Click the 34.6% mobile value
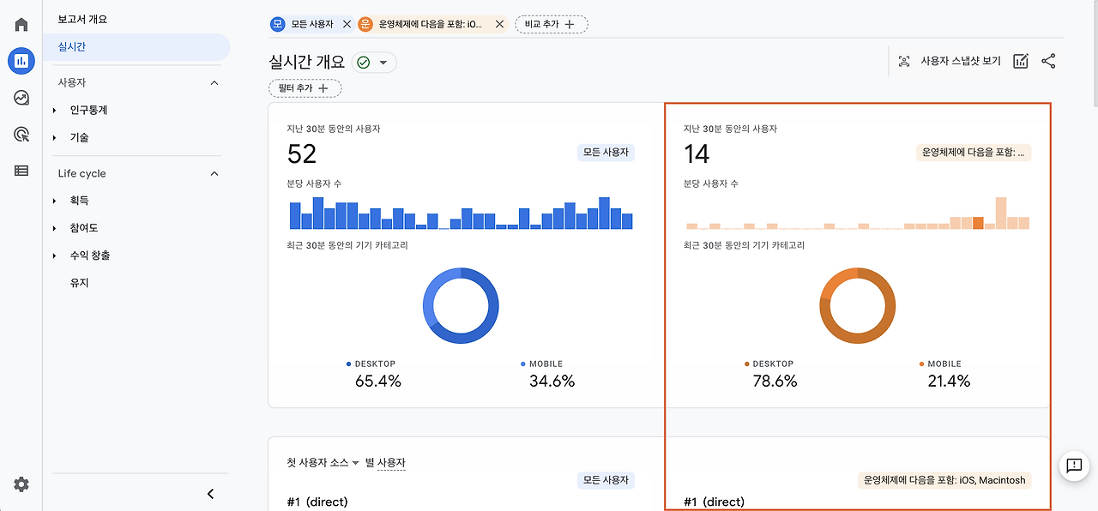1098x511 pixels. pyautogui.click(x=552, y=382)
